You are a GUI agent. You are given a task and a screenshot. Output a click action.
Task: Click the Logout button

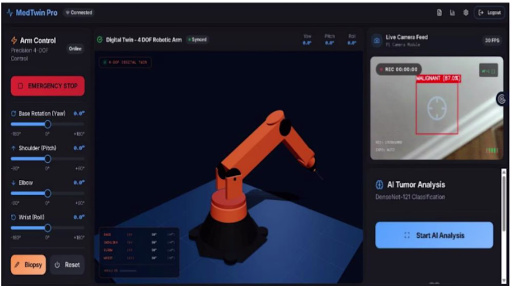489,12
